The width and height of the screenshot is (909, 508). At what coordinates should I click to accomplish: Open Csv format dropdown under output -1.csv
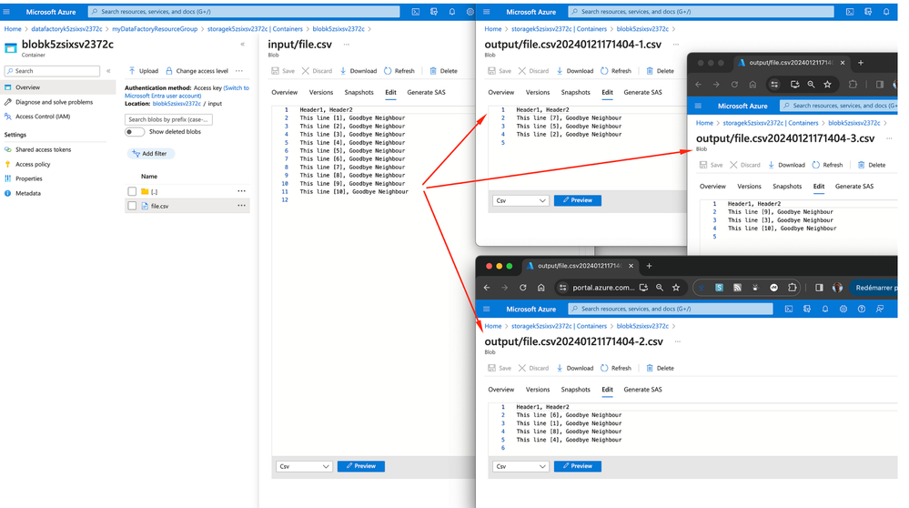pyautogui.click(x=520, y=200)
